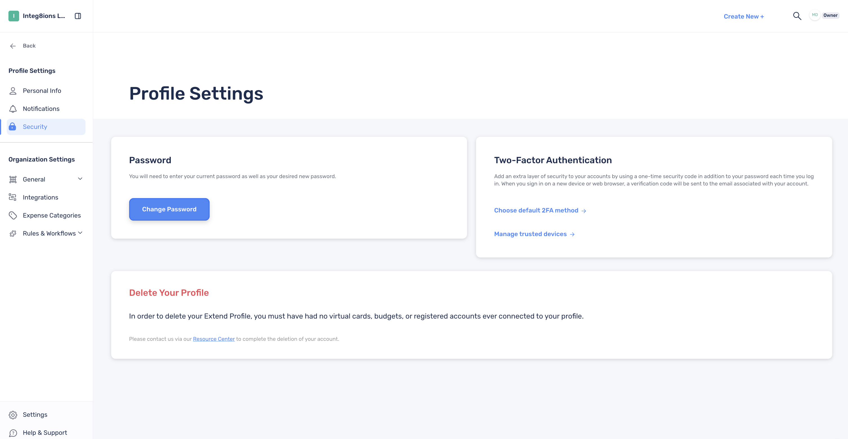Click the back arrow icon

pyautogui.click(x=13, y=46)
